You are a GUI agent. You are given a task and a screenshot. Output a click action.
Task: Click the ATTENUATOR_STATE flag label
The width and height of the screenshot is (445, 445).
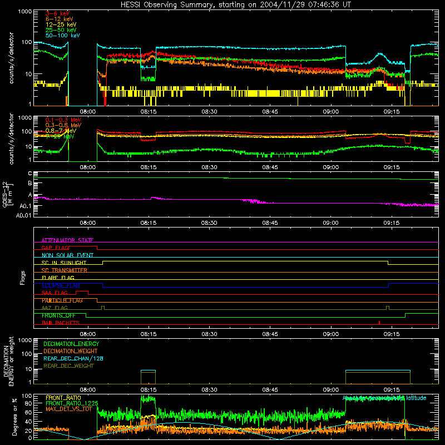click(67, 240)
